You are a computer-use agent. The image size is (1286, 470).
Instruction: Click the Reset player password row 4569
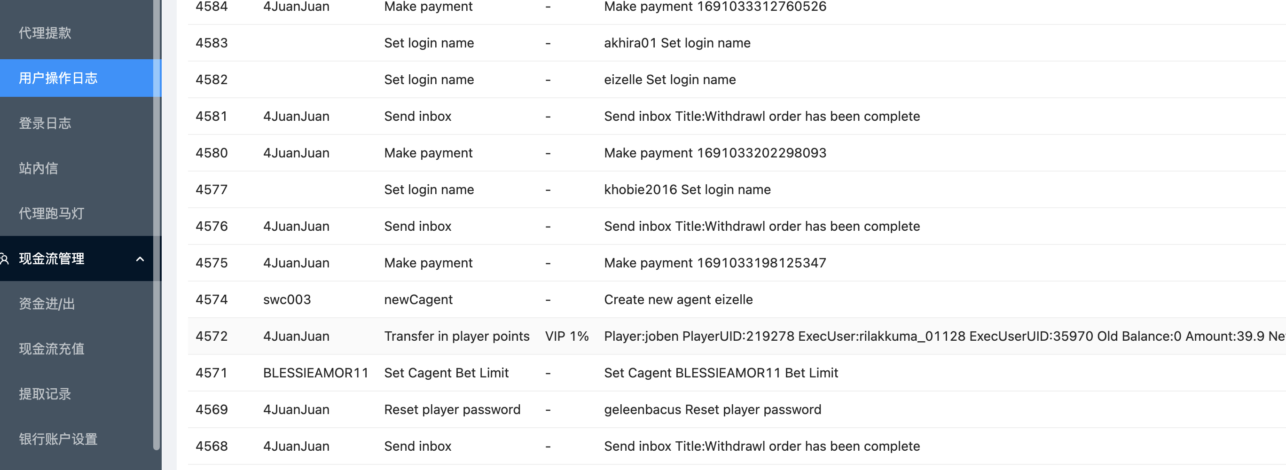452,410
